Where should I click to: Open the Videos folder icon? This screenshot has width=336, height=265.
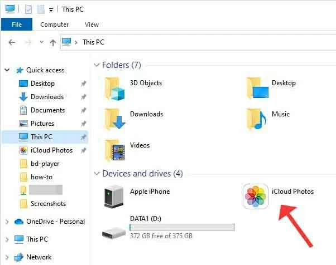[x=116, y=150]
